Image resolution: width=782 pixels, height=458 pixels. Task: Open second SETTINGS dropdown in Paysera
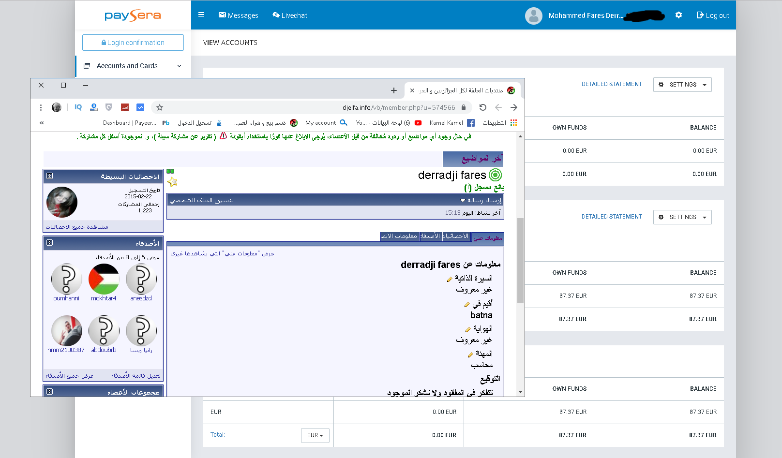pos(682,217)
